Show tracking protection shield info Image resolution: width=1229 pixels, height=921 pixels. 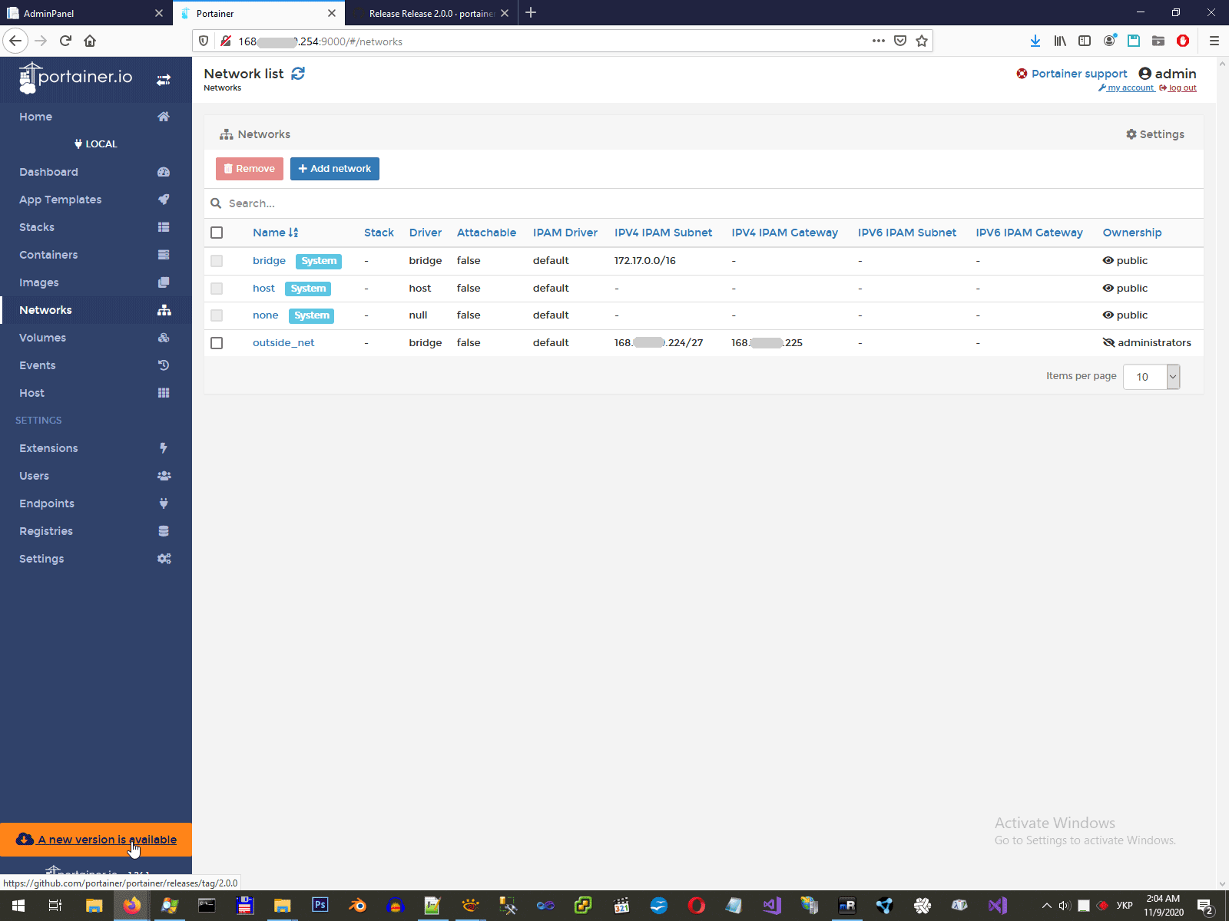click(x=204, y=41)
